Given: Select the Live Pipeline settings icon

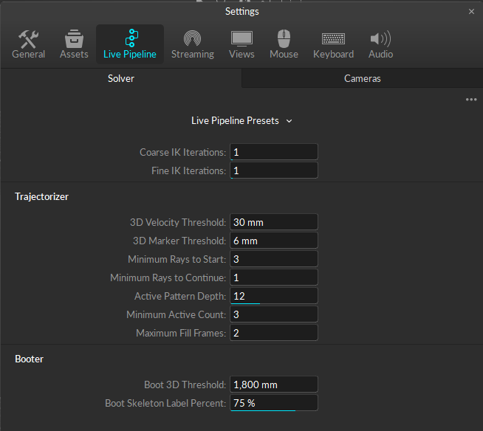Looking at the screenshot, I should click(x=130, y=44).
